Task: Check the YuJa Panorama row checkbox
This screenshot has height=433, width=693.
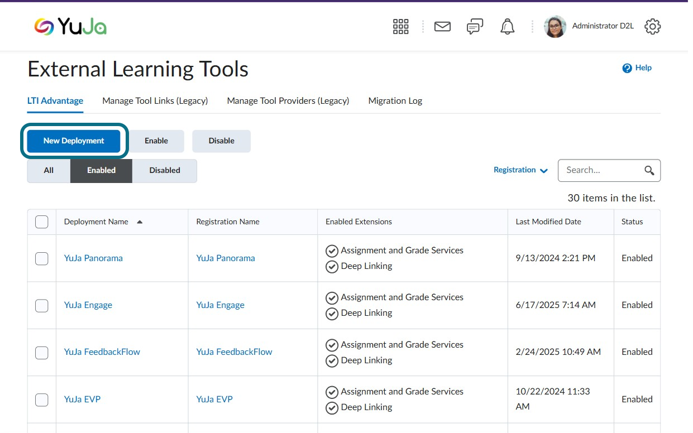Action: 42,258
